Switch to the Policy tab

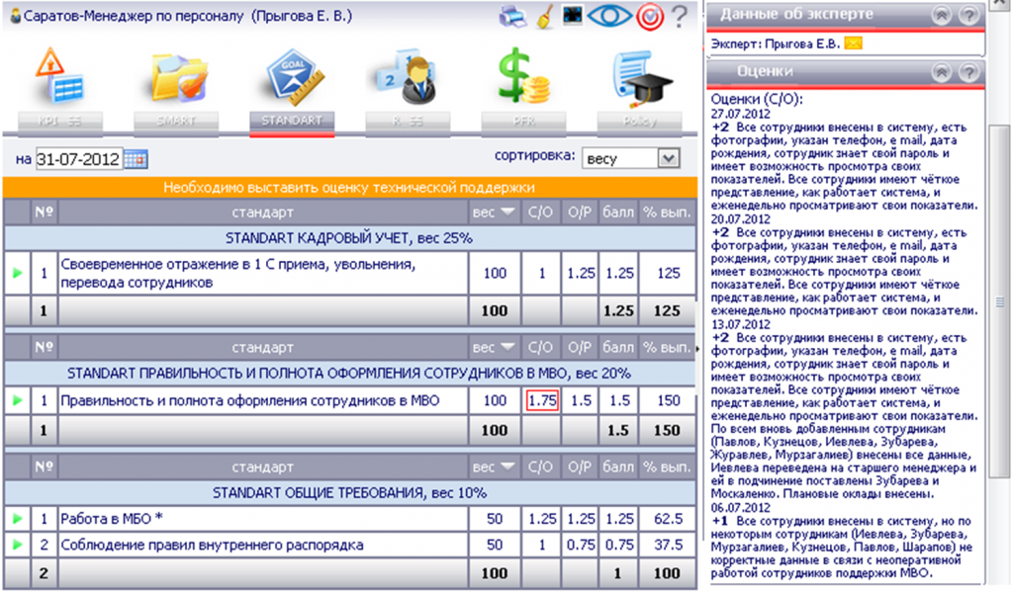click(639, 122)
